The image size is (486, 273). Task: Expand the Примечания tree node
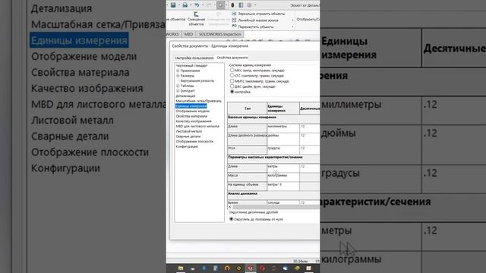178,71
